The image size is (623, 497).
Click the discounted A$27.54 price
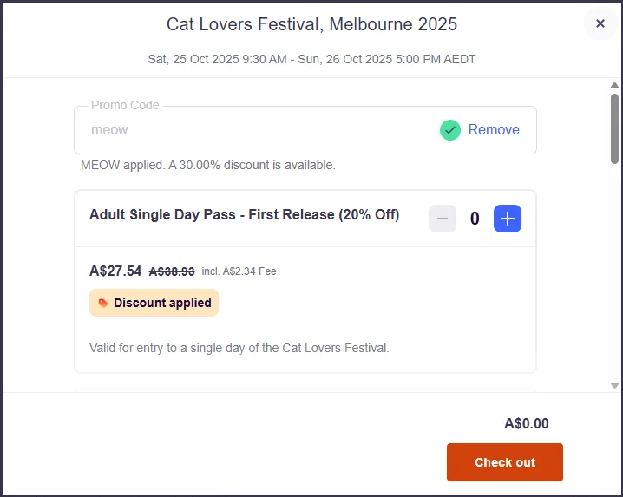[115, 271]
